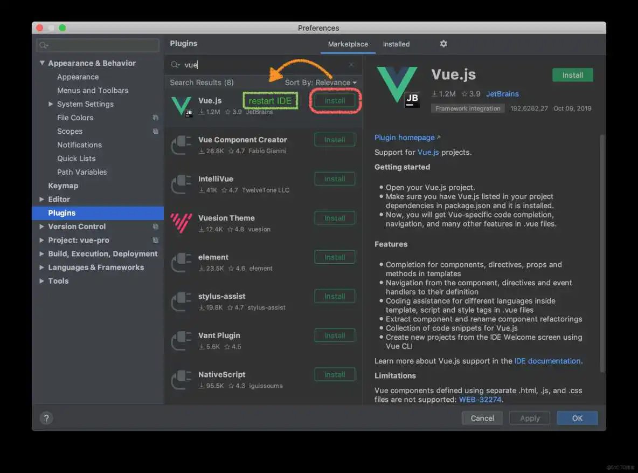Click the Vuesion Theme plugin icon
This screenshot has height=473, width=638.
click(181, 223)
